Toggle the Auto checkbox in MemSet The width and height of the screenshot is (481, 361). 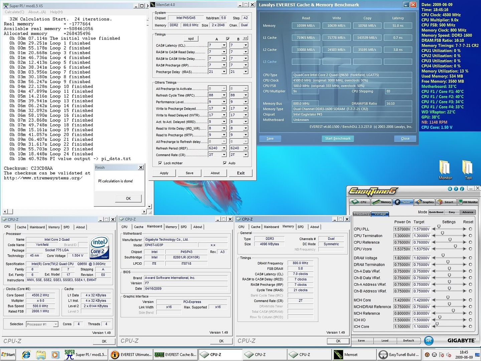click(224, 163)
